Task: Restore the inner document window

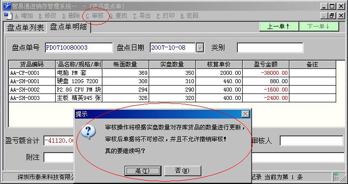Action: click(x=332, y=16)
